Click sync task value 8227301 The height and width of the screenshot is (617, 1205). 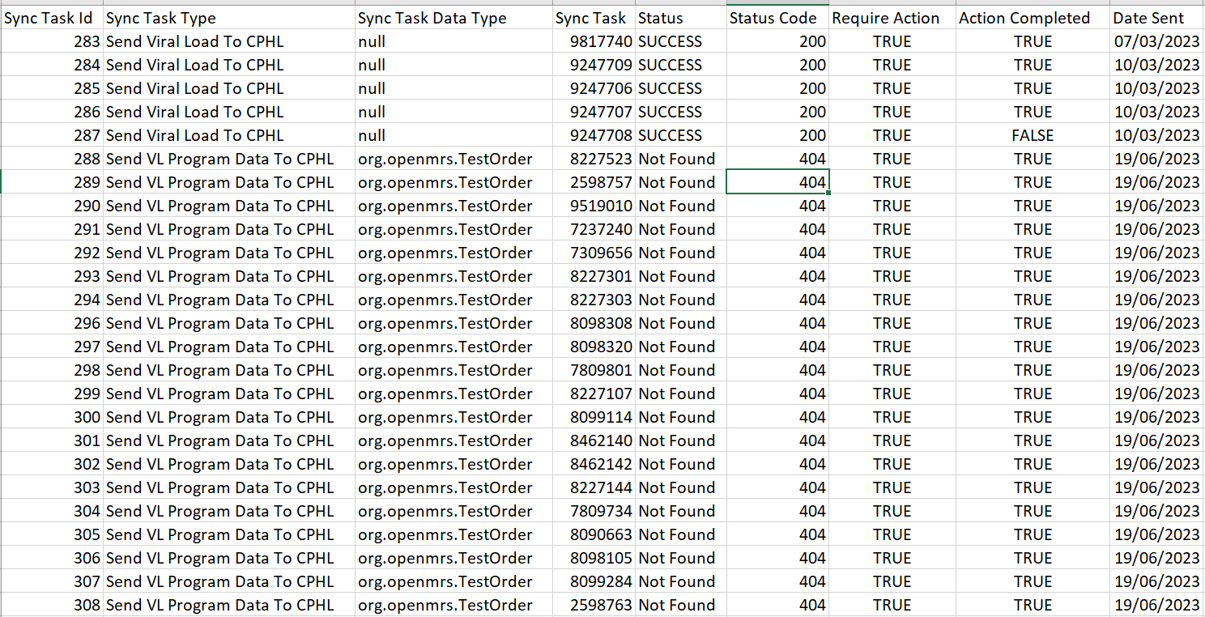(x=594, y=276)
